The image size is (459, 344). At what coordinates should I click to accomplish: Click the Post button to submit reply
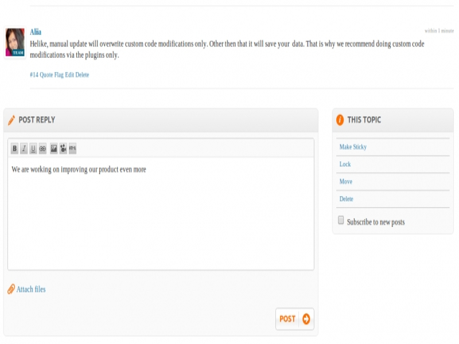(x=295, y=319)
